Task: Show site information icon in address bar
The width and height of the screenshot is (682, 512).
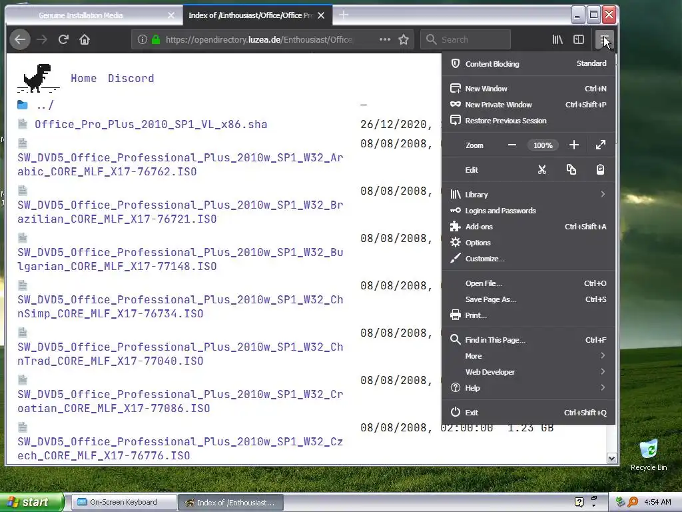Action: point(143,39)
